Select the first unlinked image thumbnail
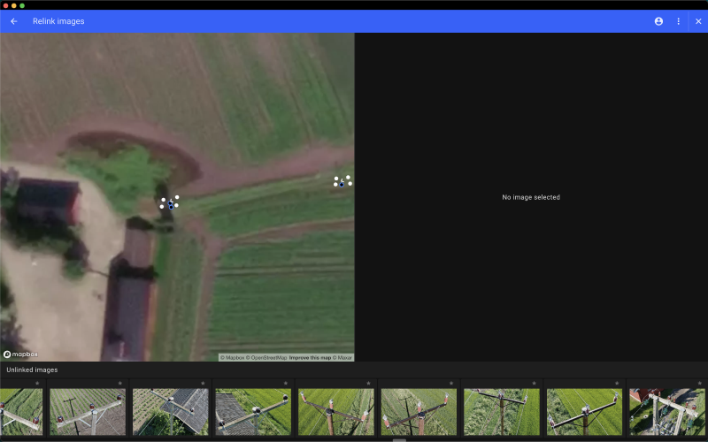 [x=20, y=411]
